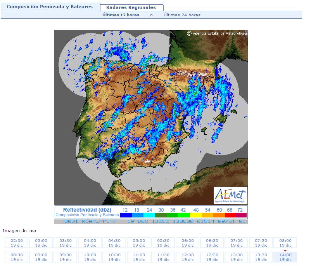Click the radar map image
The width and height of the screenshot is (311, 266).
151,117
